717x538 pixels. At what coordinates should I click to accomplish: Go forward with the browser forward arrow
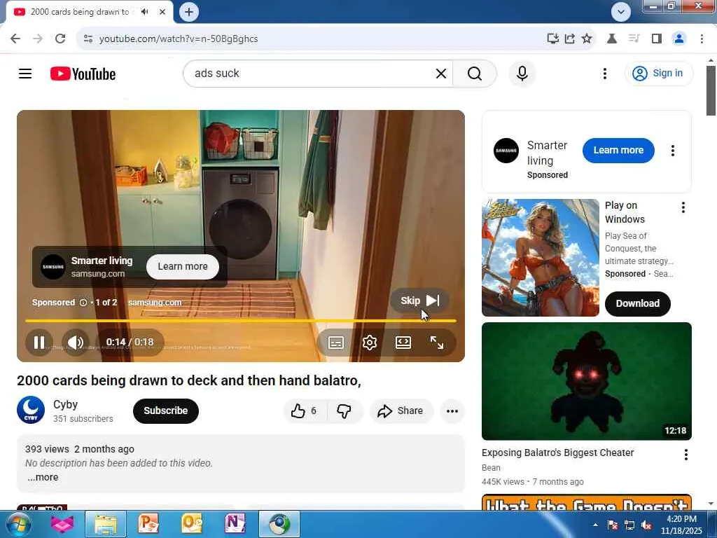tap(38, 39)
